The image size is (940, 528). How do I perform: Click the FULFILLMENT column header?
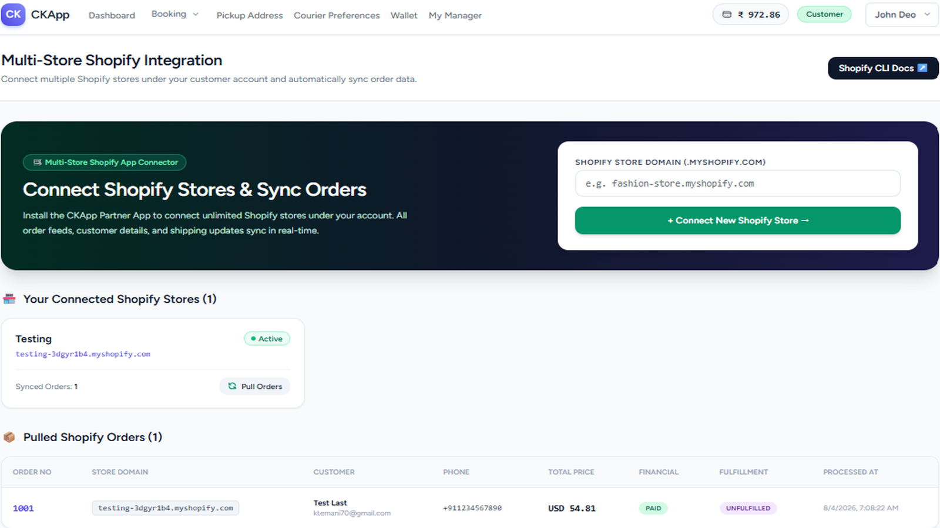tap(744, 472)
